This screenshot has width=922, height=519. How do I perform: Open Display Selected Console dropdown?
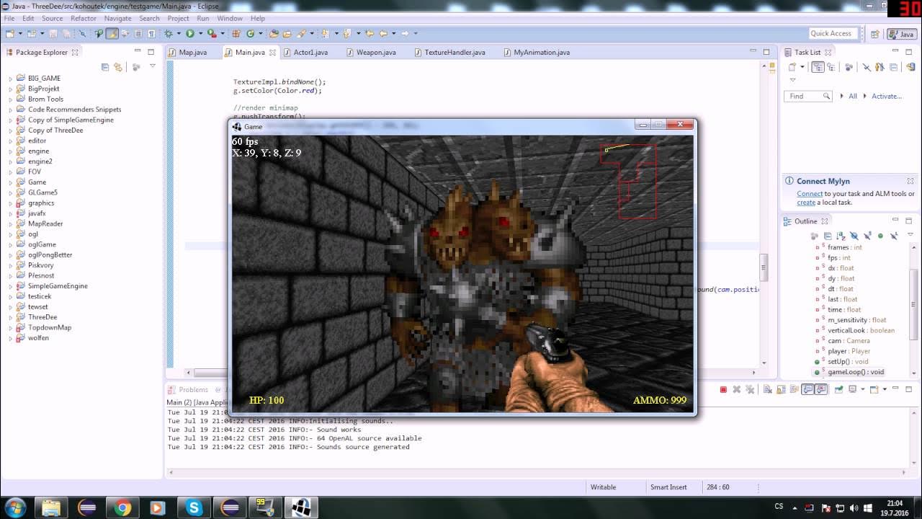click(863, 389)
